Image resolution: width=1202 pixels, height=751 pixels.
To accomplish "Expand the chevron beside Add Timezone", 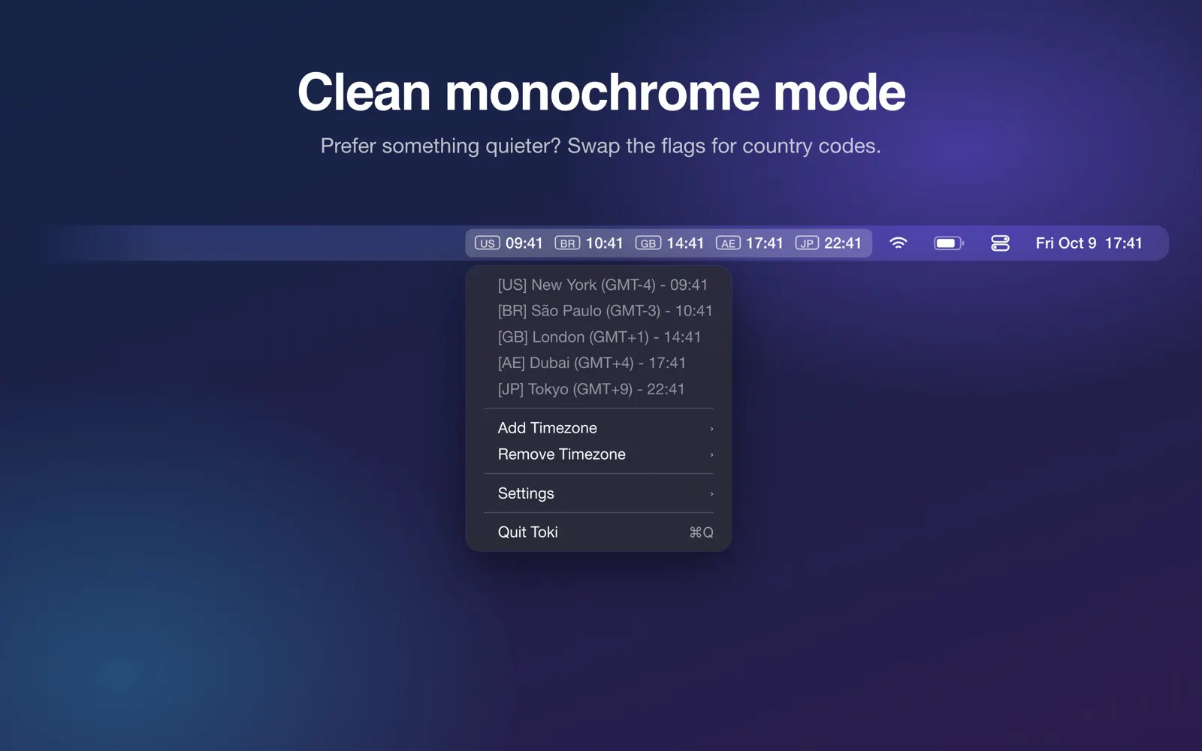I will pyautogui.click(x=711, y=429).
